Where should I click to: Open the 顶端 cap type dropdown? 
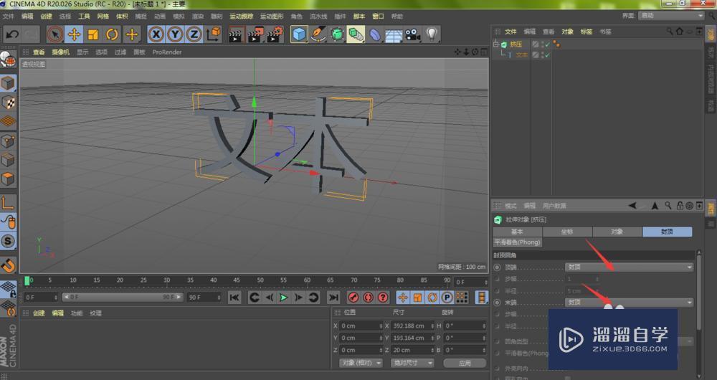click(630, 267)
